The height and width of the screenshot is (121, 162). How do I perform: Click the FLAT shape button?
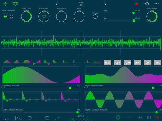(108, 63)
